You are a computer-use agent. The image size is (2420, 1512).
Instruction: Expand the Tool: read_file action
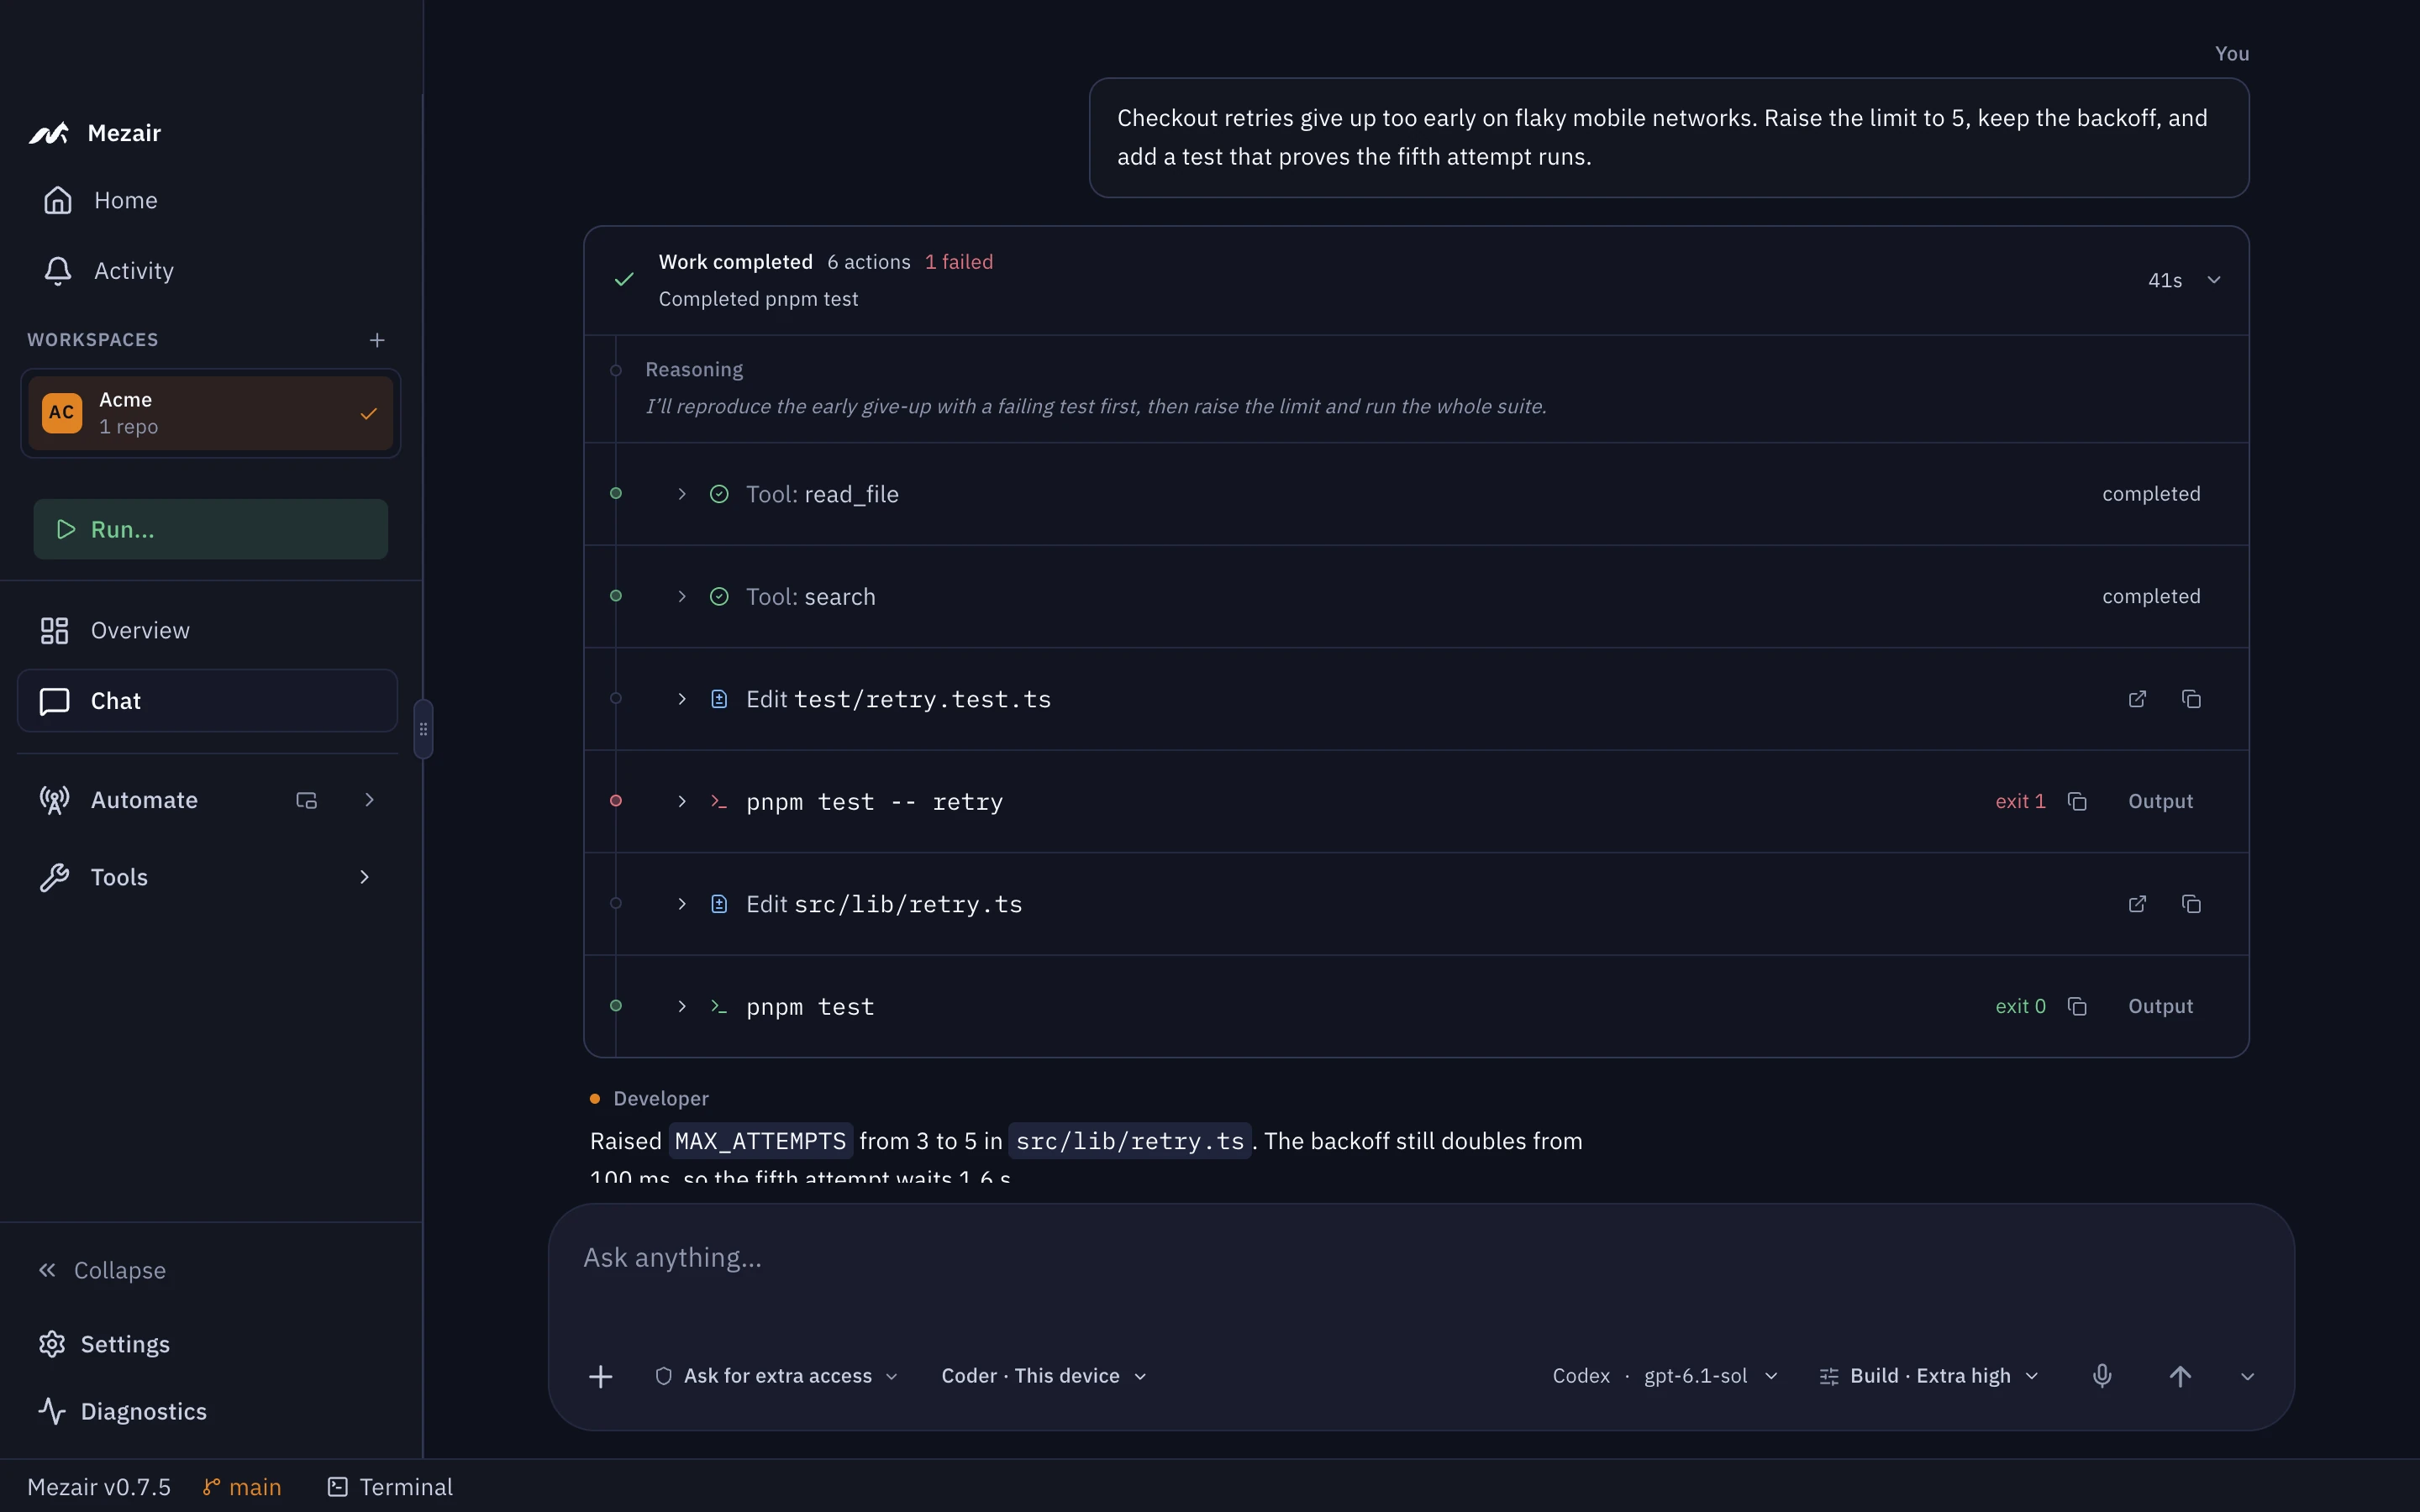[682, 494]
